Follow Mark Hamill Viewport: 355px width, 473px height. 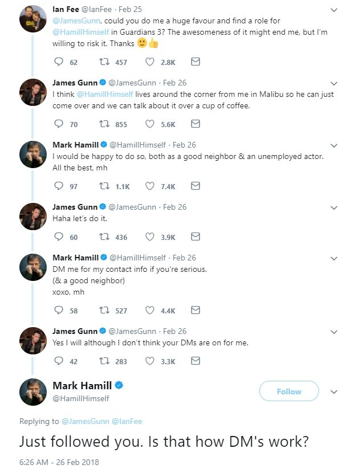289,392
